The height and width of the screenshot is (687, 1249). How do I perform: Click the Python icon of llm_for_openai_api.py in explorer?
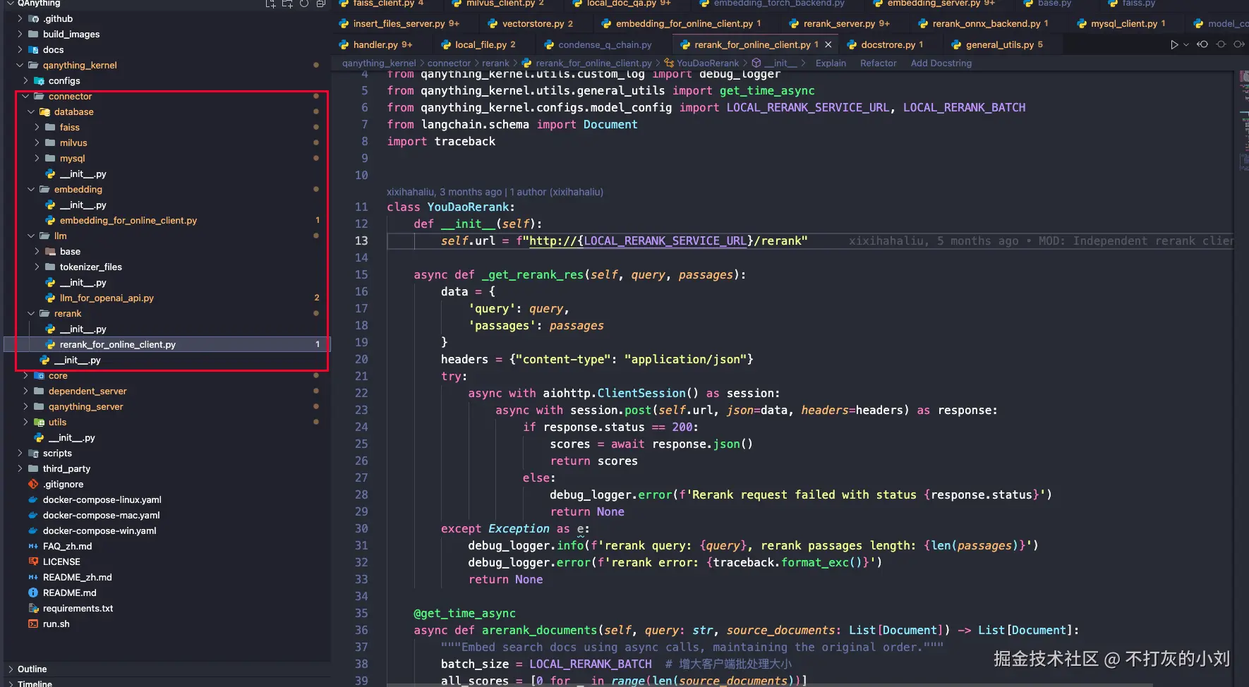(x=50, y=298)
